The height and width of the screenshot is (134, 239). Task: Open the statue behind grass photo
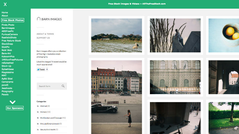click(175, 35)
